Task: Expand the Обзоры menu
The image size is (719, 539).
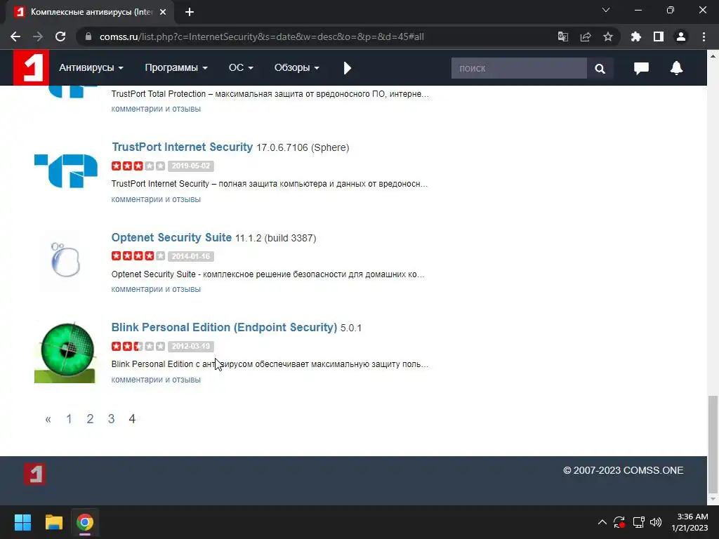Action: click(296, 68)
